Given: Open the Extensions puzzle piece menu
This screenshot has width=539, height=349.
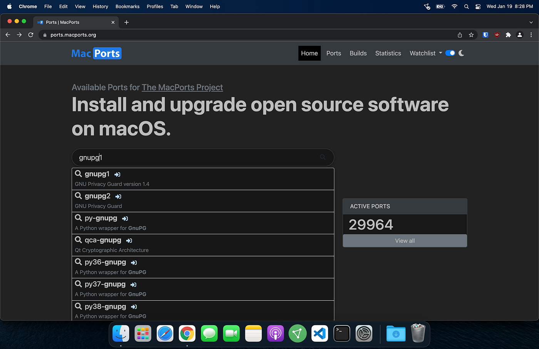Looking at the screenshot, I should click(x=508, y=35).
